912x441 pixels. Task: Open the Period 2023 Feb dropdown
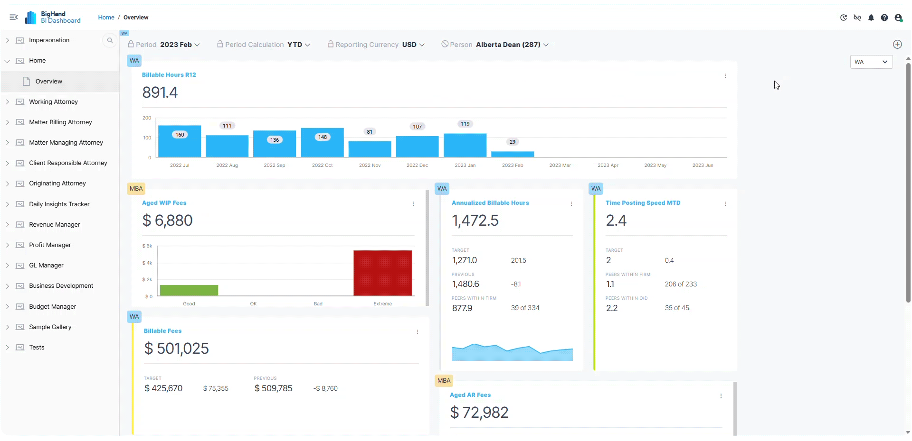(180, 45)
